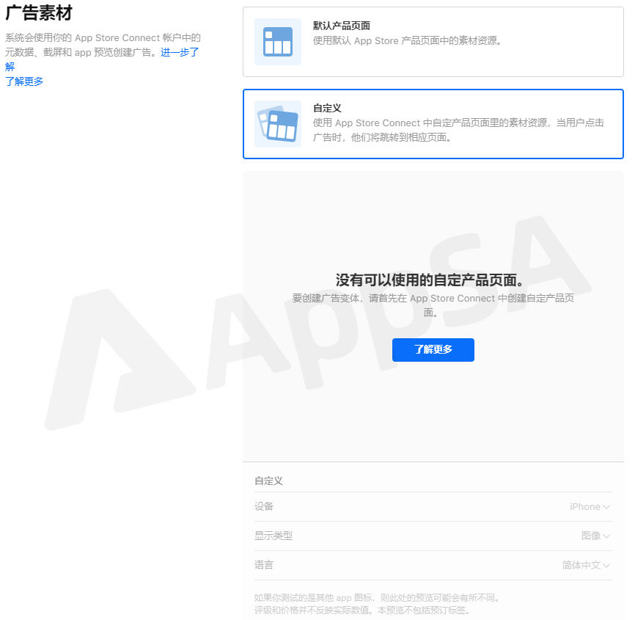Click the custom product page icon

[x=278, y=124]
